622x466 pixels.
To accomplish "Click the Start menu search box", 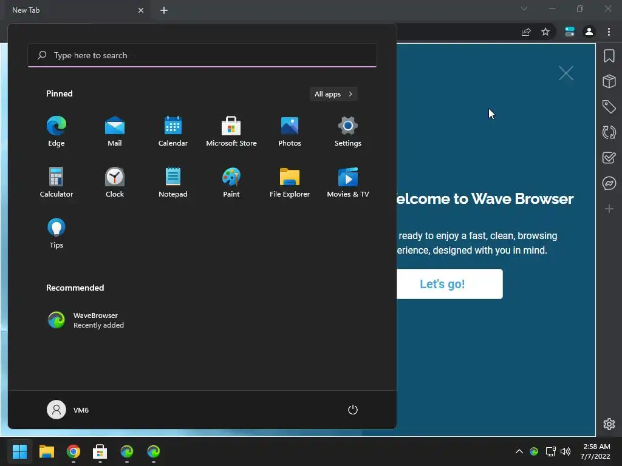I will [x=202, y=55].
